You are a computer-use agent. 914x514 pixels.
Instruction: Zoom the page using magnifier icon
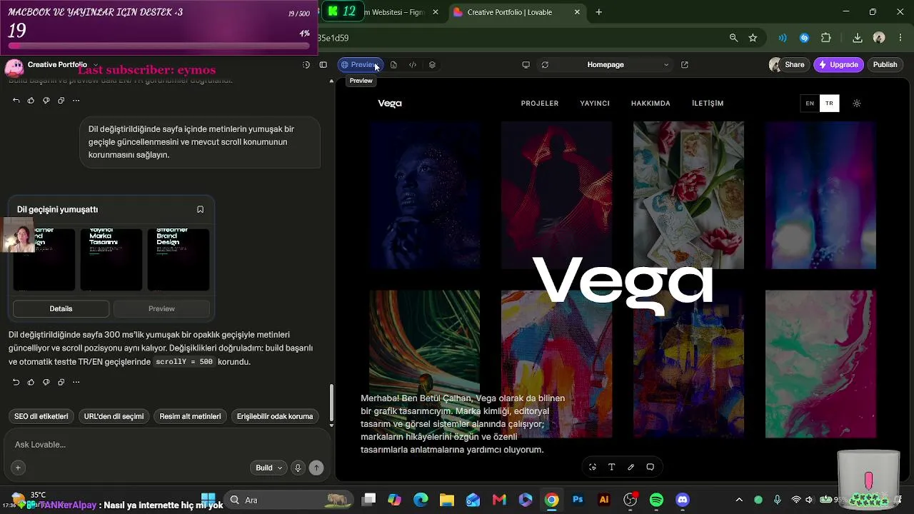(x=733, y=38)
